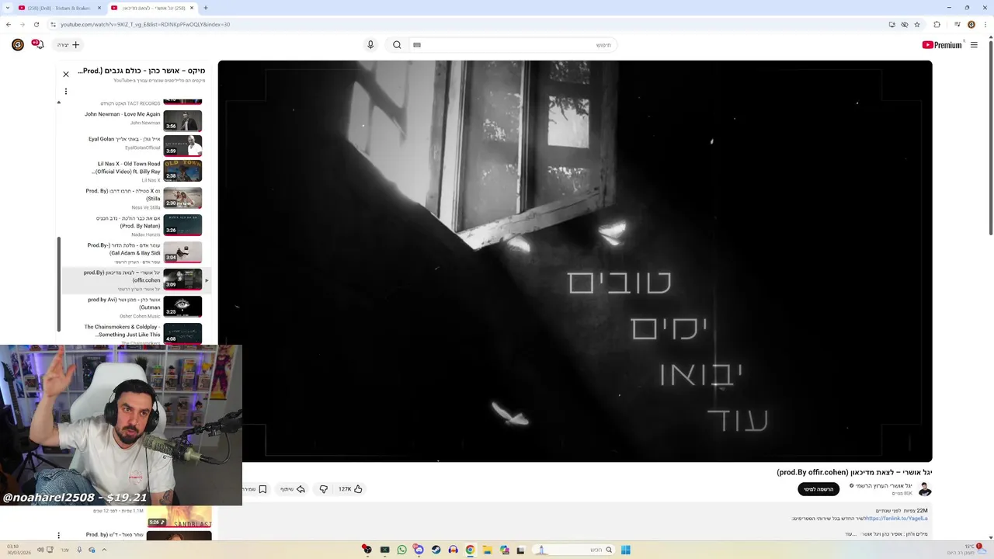Dislike the video with thumbs down

tap(324, 489)
